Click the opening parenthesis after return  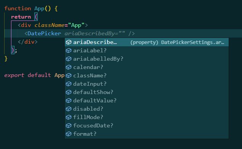click(x=36, y=17)
